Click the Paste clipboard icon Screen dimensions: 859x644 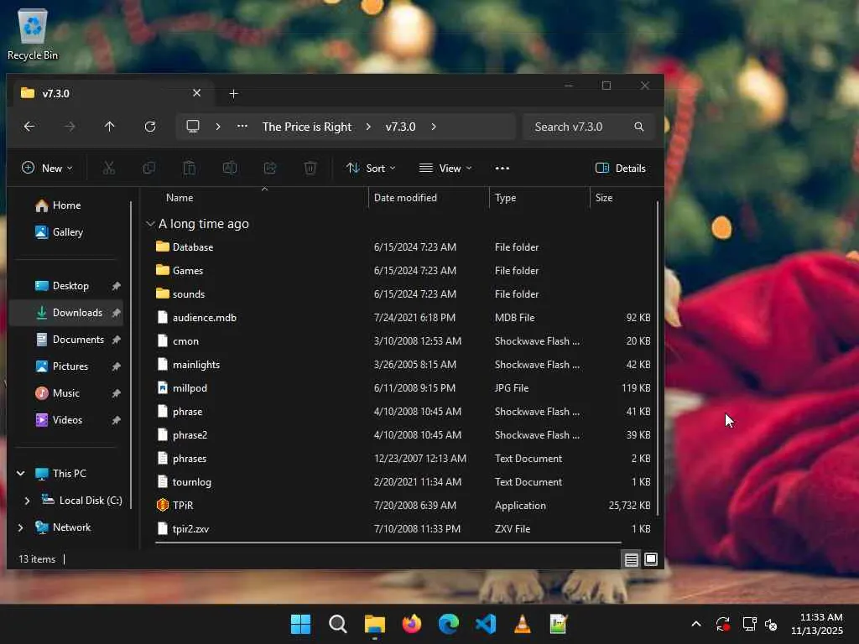(x=189, y=168)
